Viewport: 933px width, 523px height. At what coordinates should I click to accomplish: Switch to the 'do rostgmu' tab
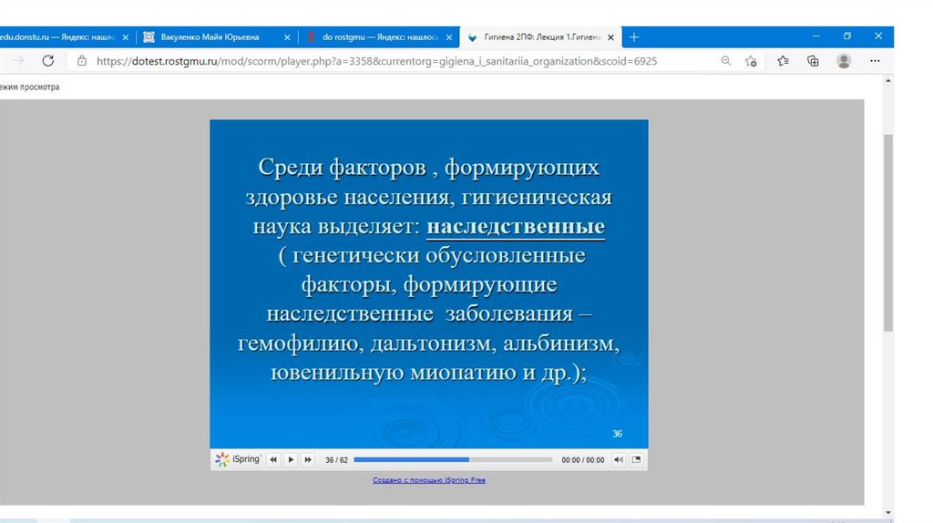coord(374,37)
